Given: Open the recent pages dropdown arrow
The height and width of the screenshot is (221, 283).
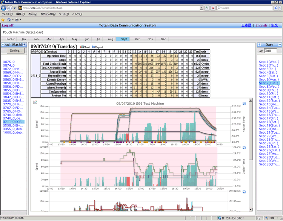Looking at the screenshot, I should click(x=15, y=8).
